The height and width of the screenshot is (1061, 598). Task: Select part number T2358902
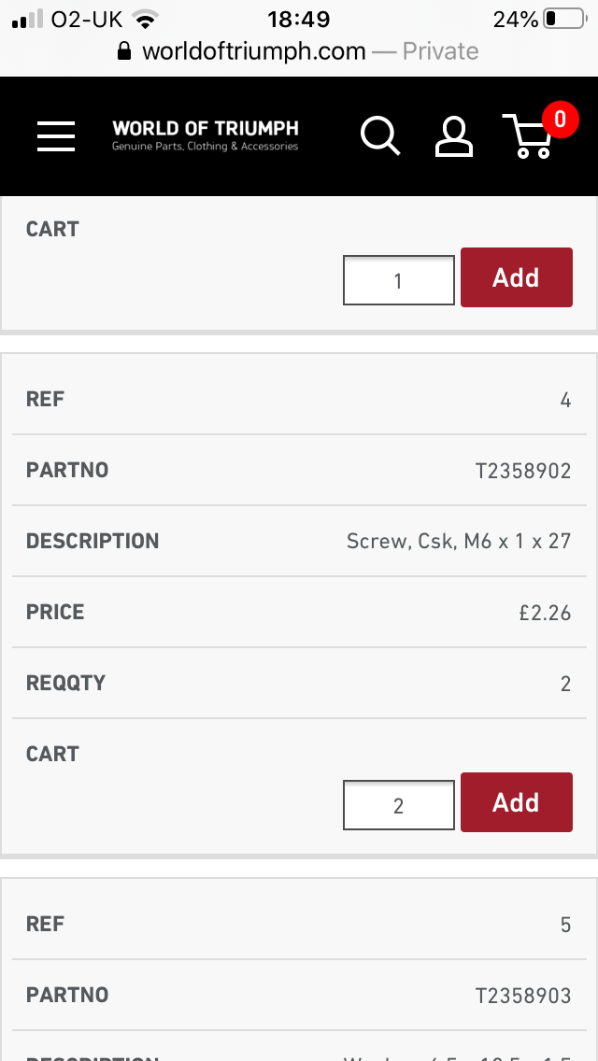click(523, 471)
